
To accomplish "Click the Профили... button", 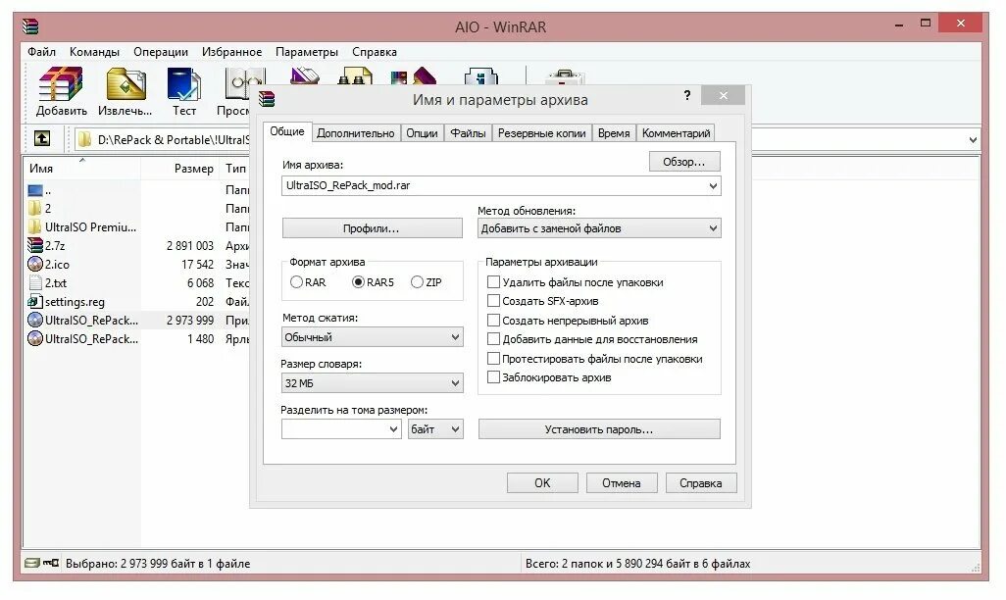I will click(372, 228).
